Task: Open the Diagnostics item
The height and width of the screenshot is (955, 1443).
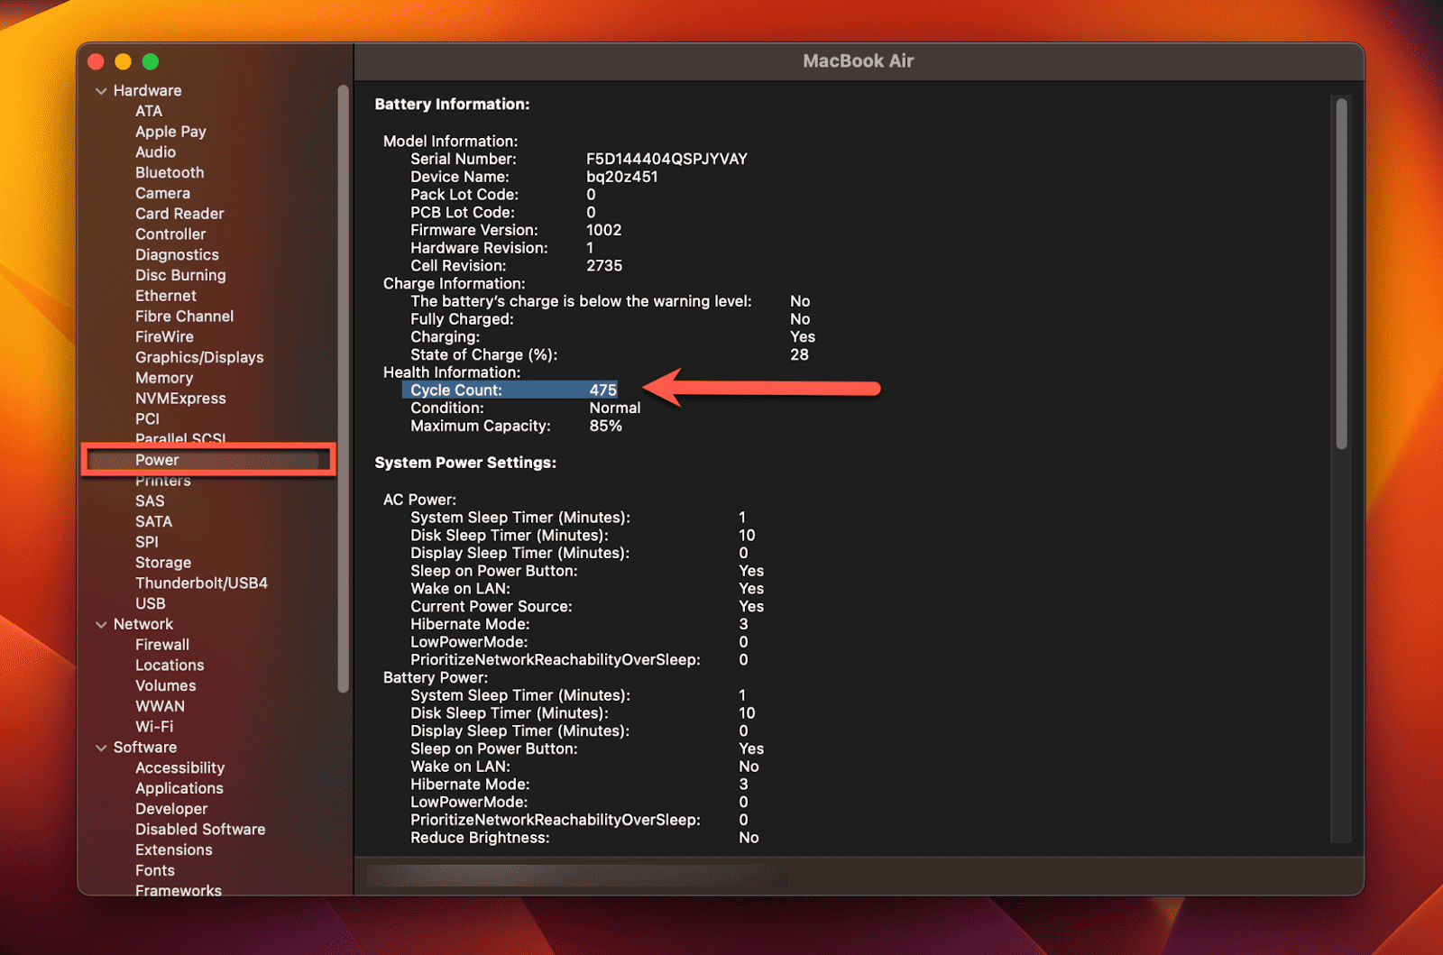Action: (x=177, y=255)
